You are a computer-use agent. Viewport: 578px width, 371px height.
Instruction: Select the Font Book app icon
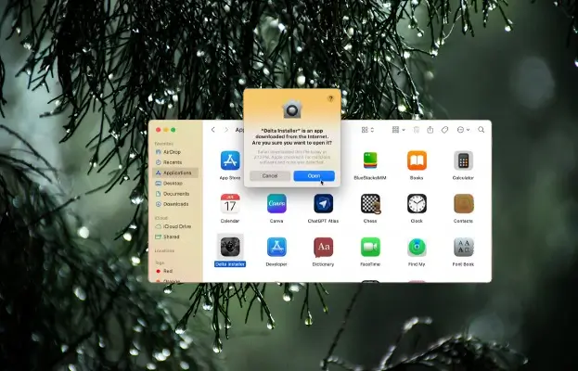[x=463, y=247]
